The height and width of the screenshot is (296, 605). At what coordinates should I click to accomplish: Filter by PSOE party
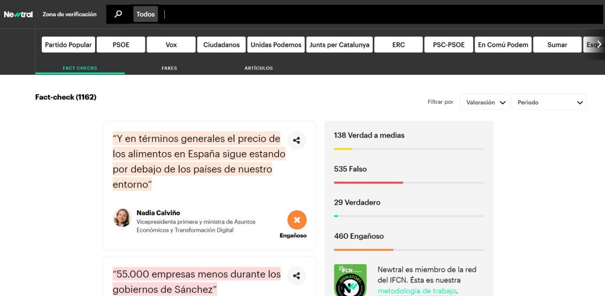[x=121, y=45]
